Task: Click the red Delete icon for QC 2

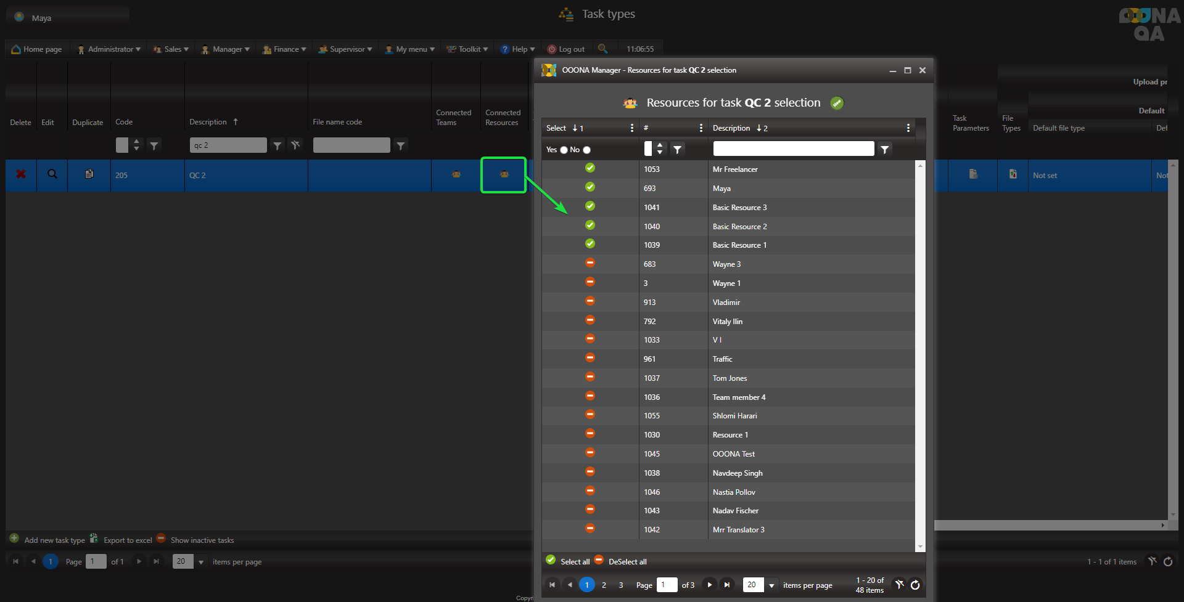Action: coord(21,174)
